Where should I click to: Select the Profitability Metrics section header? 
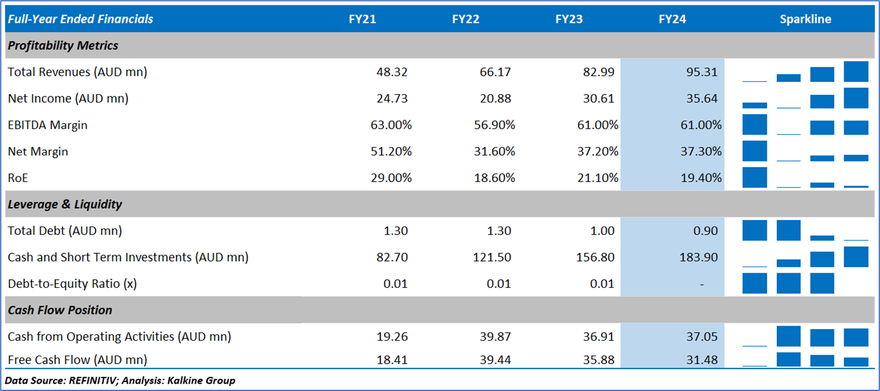click(x=63, y=46)
